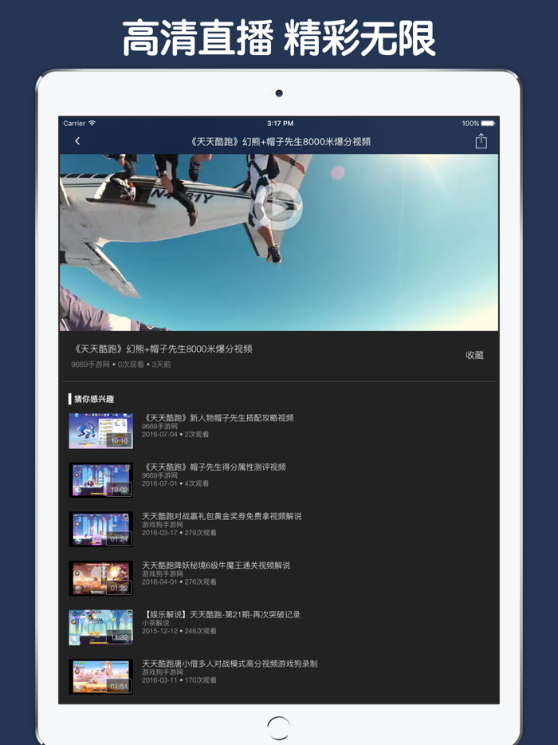Click 小茶解说 uploader name
This screenshot has height=745, width=558.
click(x=155, y=623)
